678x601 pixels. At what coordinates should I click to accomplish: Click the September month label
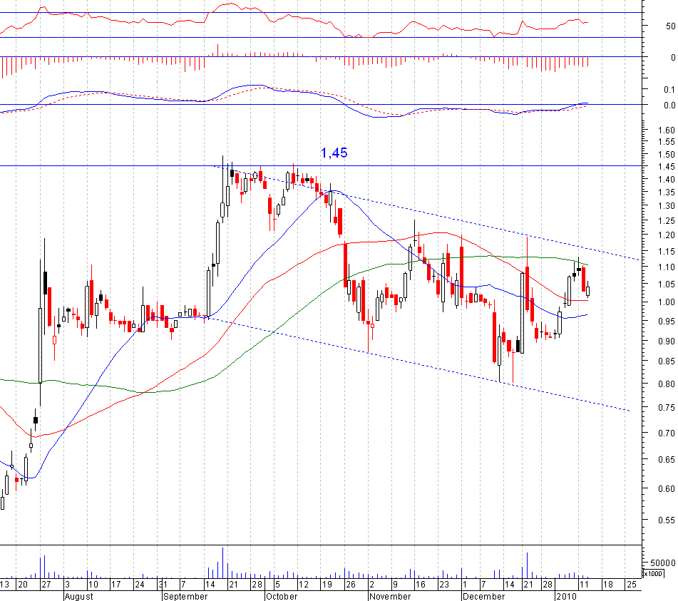click(x=185, y=596)
